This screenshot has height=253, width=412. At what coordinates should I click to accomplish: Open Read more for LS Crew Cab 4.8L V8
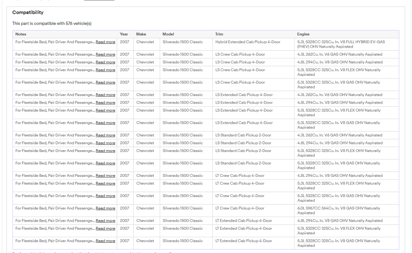click(x=105, y=62)
